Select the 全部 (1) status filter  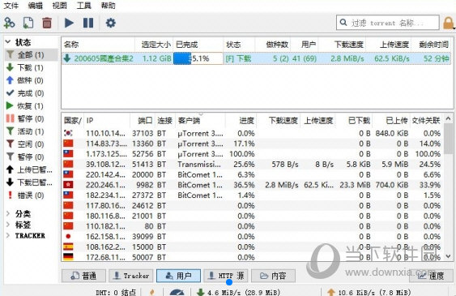[32, 54]
